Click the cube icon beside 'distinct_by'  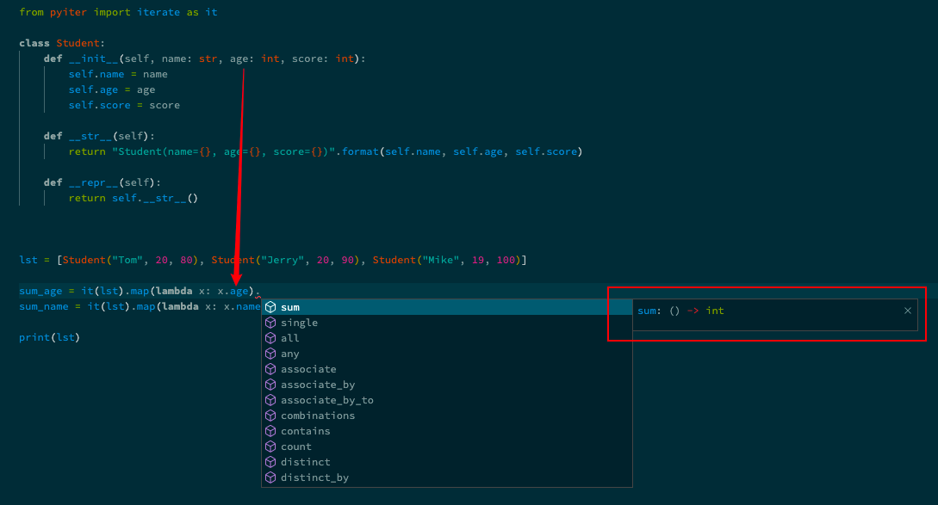(x=271, y=478)
